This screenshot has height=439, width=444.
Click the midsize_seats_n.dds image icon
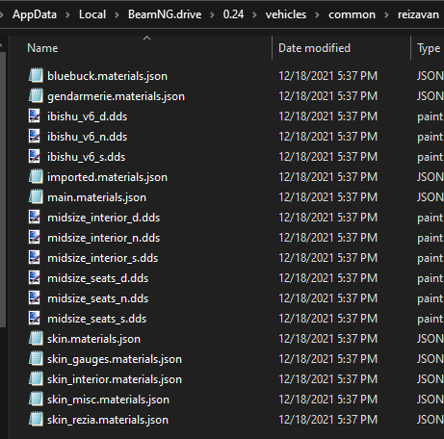35,297
